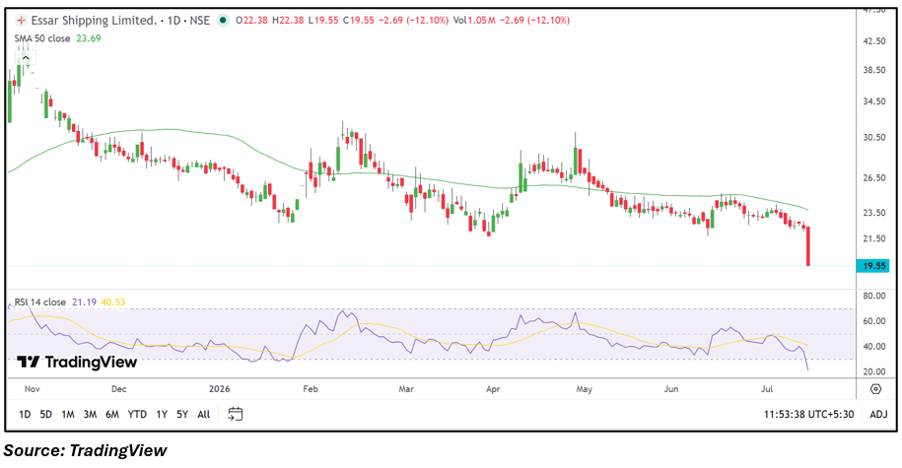Image resolution: width=902 pixels, height=468 pixels.
Task: Click the current price label 19.55
Action: [873, 266]
